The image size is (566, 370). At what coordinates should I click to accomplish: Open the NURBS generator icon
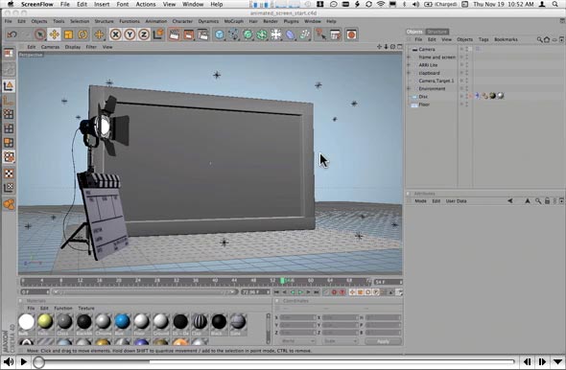[248, 35]
